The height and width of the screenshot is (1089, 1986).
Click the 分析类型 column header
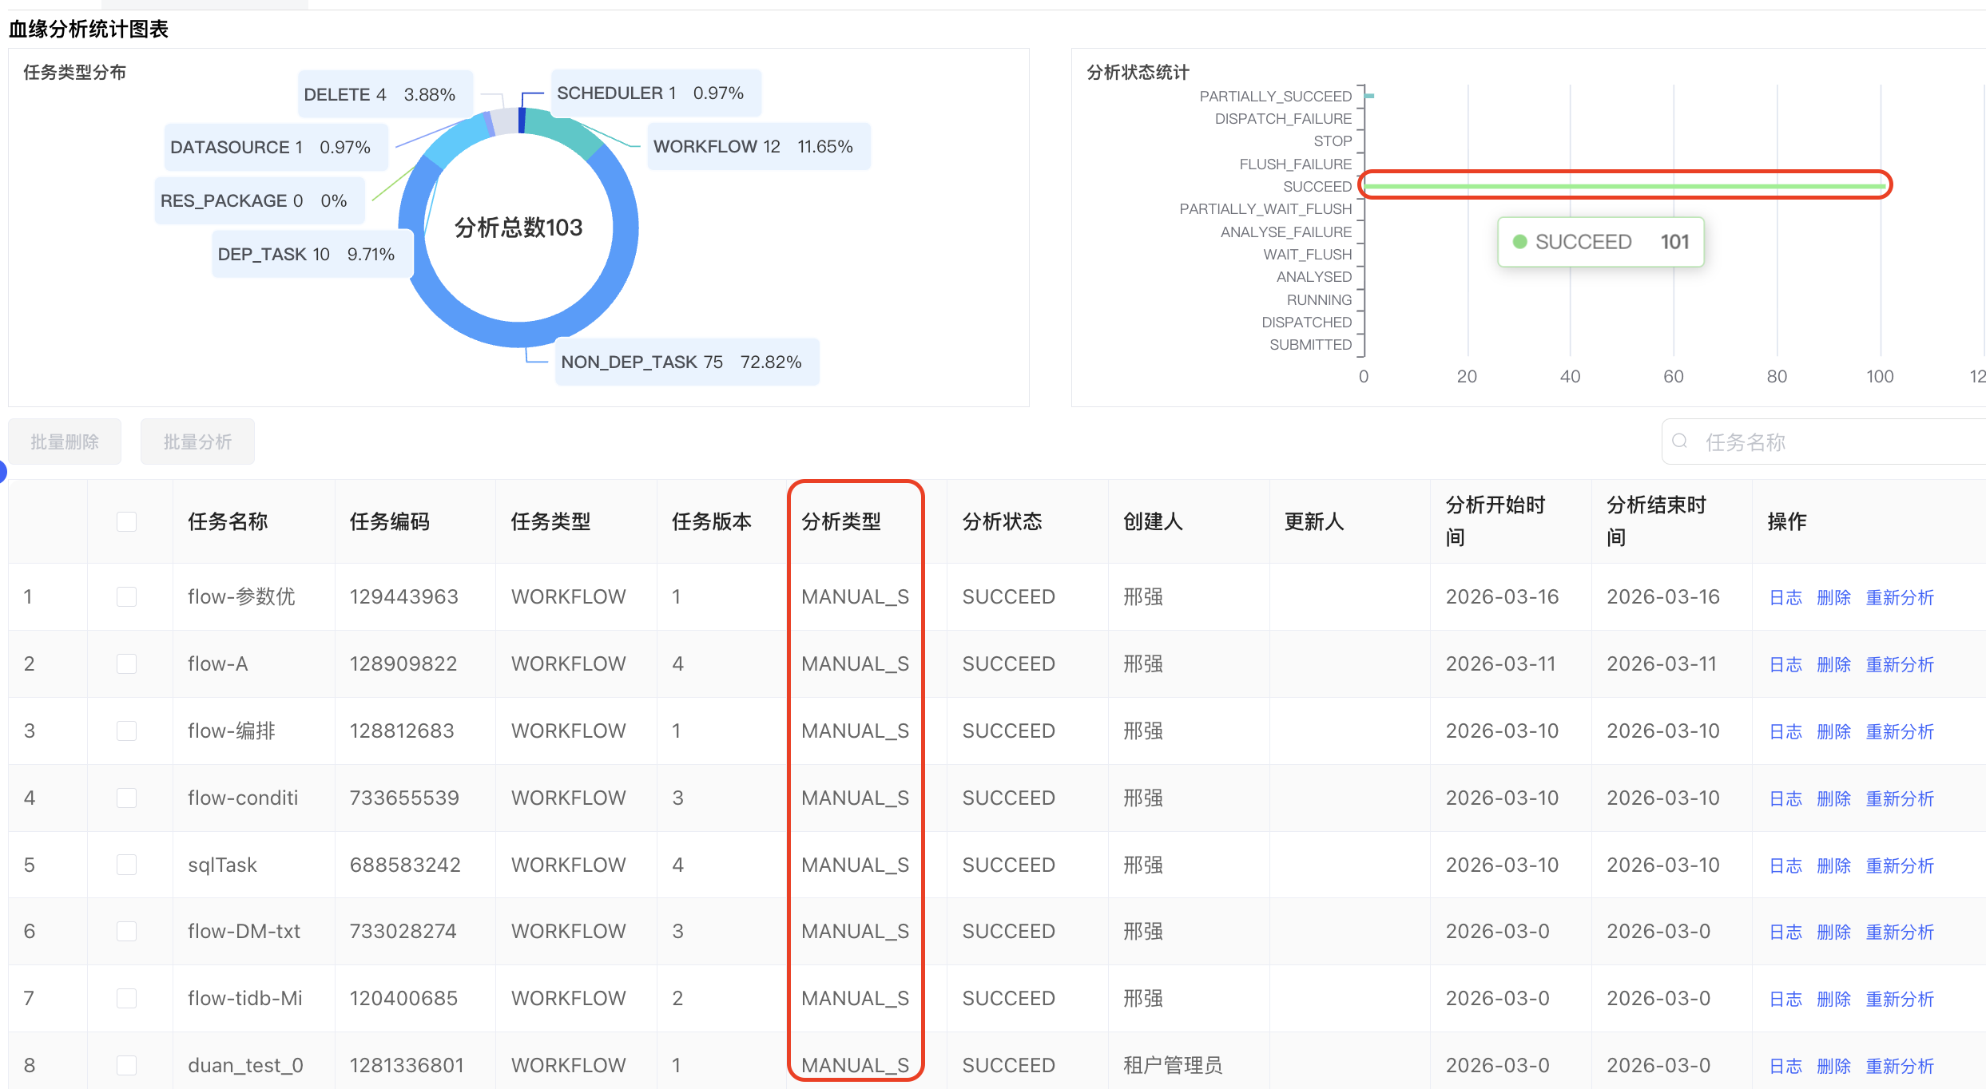(841, 521)
